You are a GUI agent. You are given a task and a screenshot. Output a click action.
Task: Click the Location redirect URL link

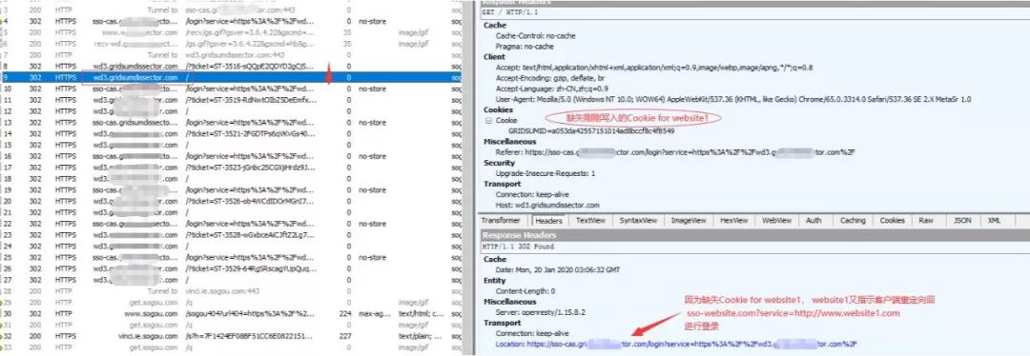(x=676, y=344)
